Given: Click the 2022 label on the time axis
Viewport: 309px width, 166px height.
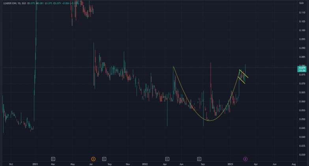Looking at the screenshot, I should 145,163.
